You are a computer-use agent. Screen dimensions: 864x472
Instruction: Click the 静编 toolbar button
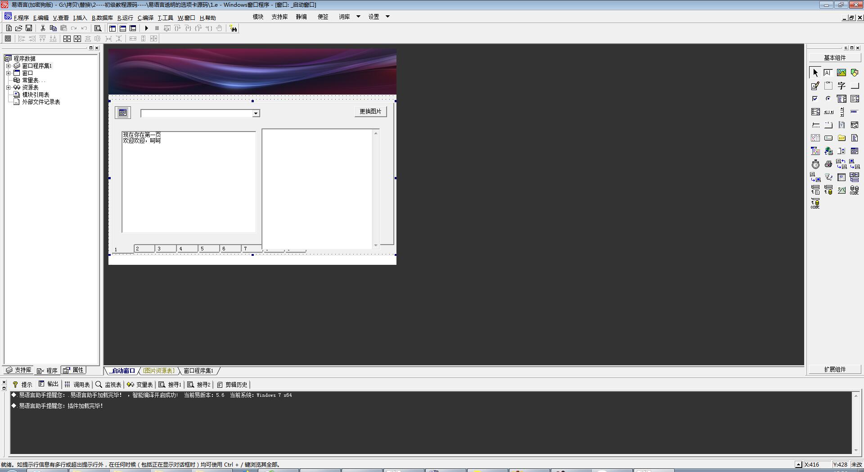coord(301,17)
